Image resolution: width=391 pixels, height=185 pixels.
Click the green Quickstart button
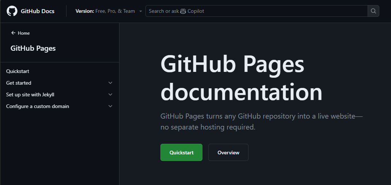(x=181, y=153)
